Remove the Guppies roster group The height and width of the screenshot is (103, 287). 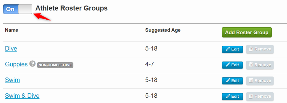tap(260, 65)
